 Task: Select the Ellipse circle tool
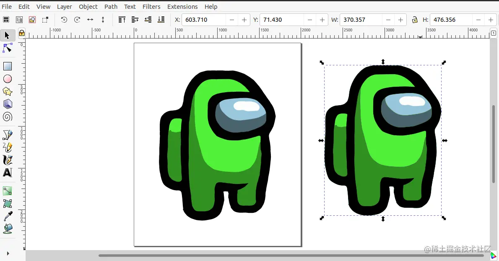pyautogui.click(x=7, y=79)
